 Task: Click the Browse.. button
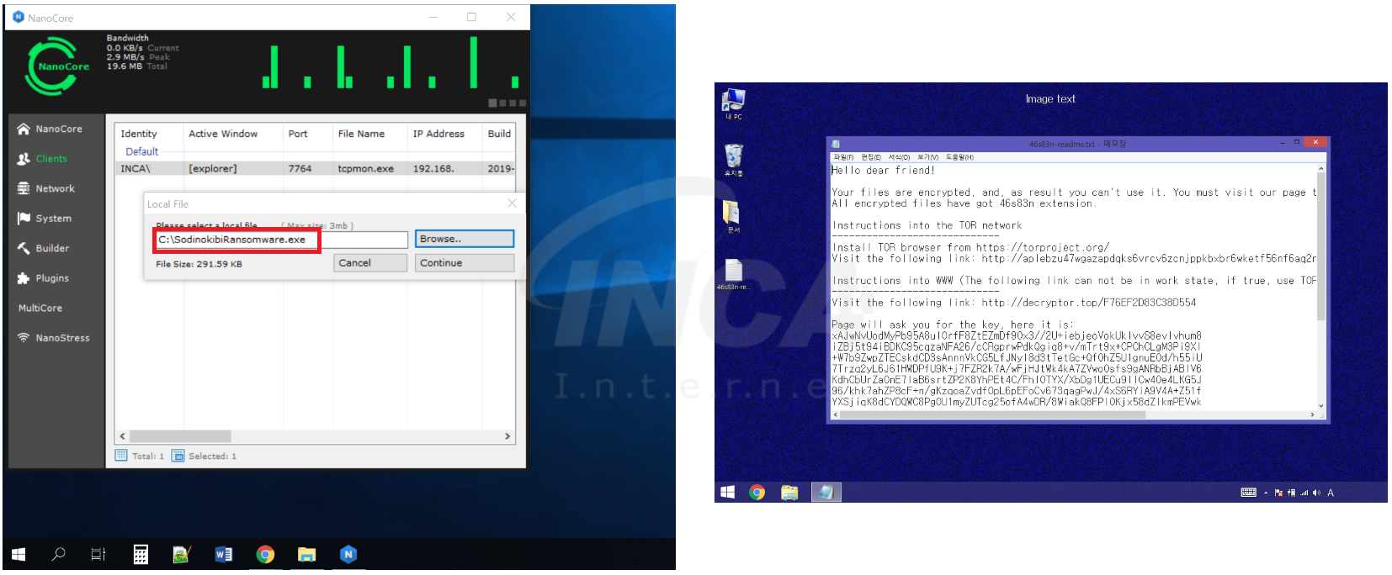(465, 239)
